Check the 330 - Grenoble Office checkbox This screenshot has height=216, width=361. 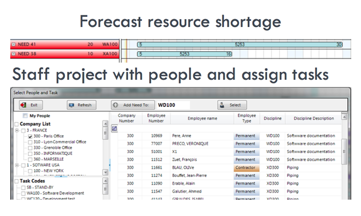tap(30, 148)
